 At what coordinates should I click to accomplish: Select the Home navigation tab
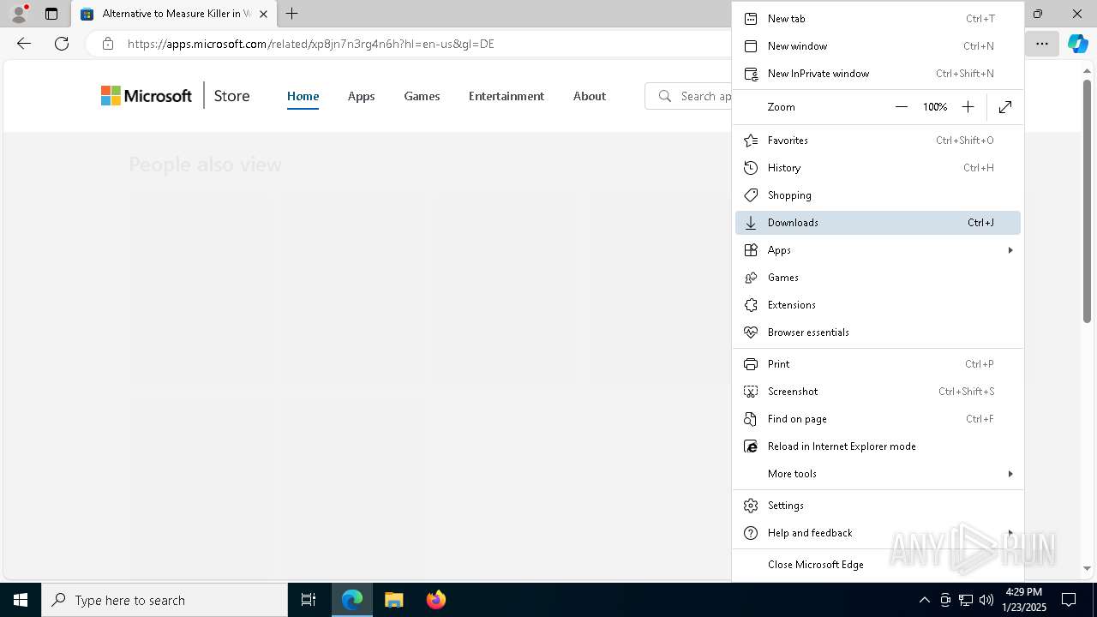pyautogui.click(x=303, y=96)
